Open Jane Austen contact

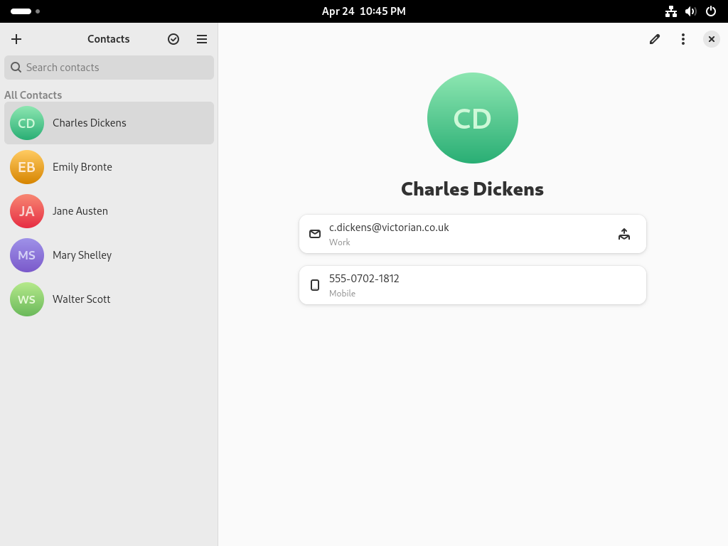pyautogui.click(x=109, y=211)
